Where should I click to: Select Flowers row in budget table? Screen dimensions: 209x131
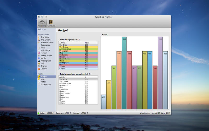click(78, 57)
